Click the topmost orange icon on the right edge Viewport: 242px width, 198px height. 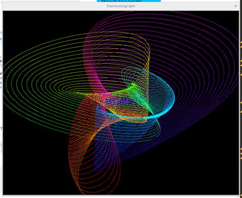(241, 41)
